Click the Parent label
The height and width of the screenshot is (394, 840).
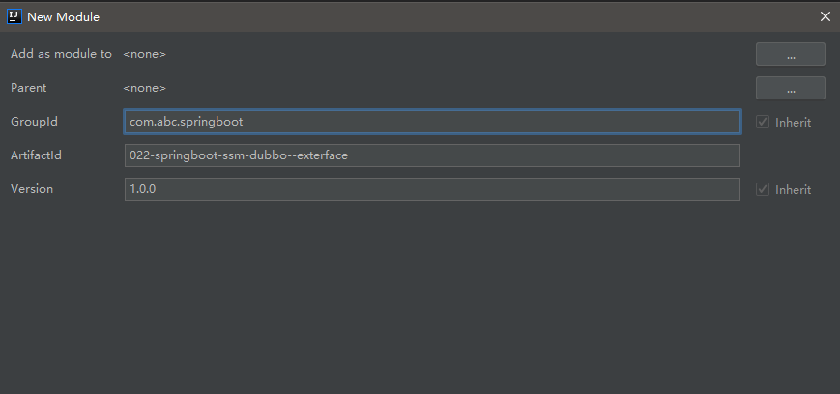pyautogui.click(x=29, y=88)
